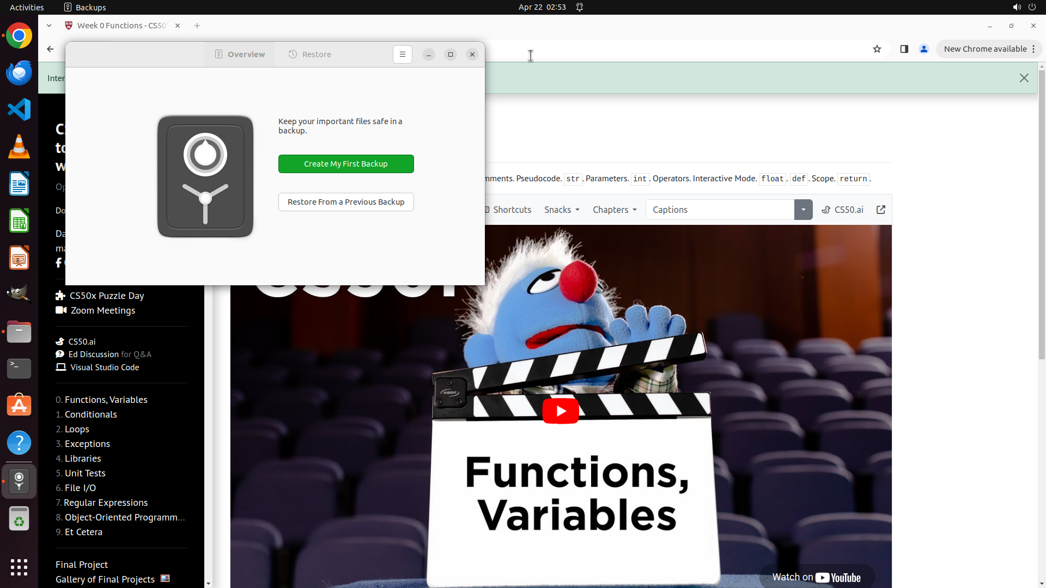The width and height of the screenshot is (1046, 588).
Task: Open the Conditionals lecture link
Action: pyautogui.click(x=90, y=414)
